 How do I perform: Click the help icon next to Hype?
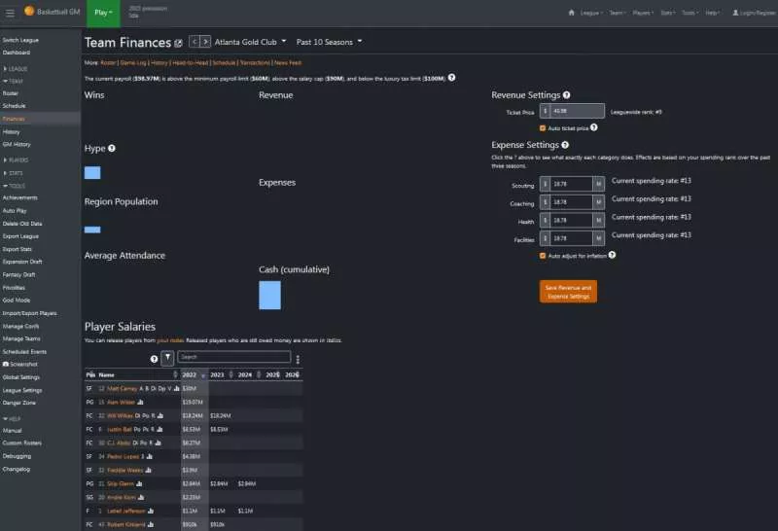[112, 149]
